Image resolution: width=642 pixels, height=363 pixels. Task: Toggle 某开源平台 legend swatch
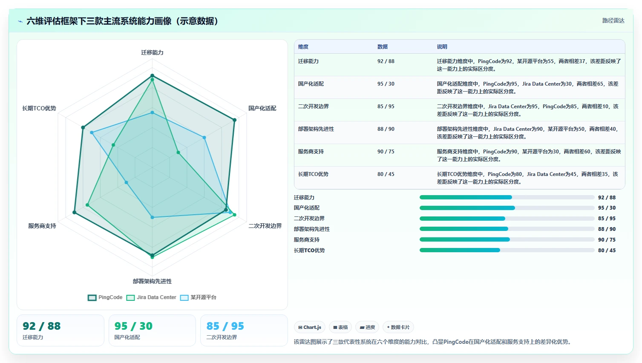tap(184, 298)
